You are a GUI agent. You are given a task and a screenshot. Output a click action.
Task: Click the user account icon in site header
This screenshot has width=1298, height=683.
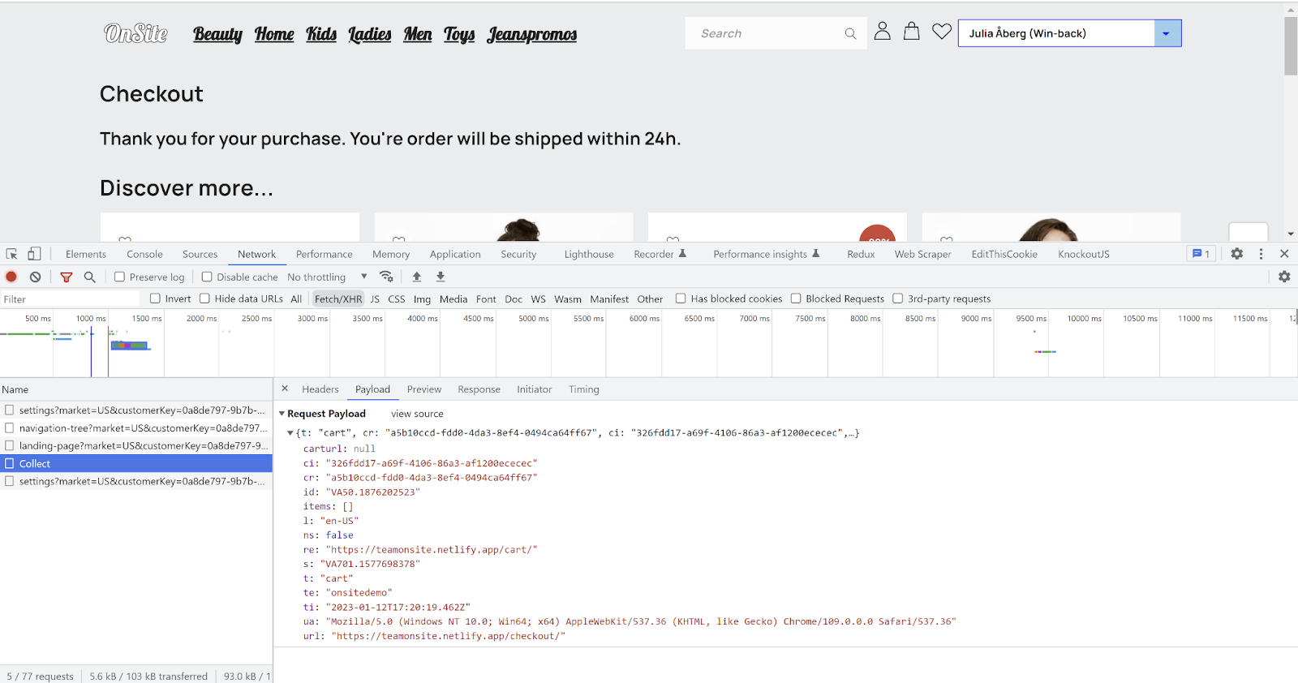[883, 32]
